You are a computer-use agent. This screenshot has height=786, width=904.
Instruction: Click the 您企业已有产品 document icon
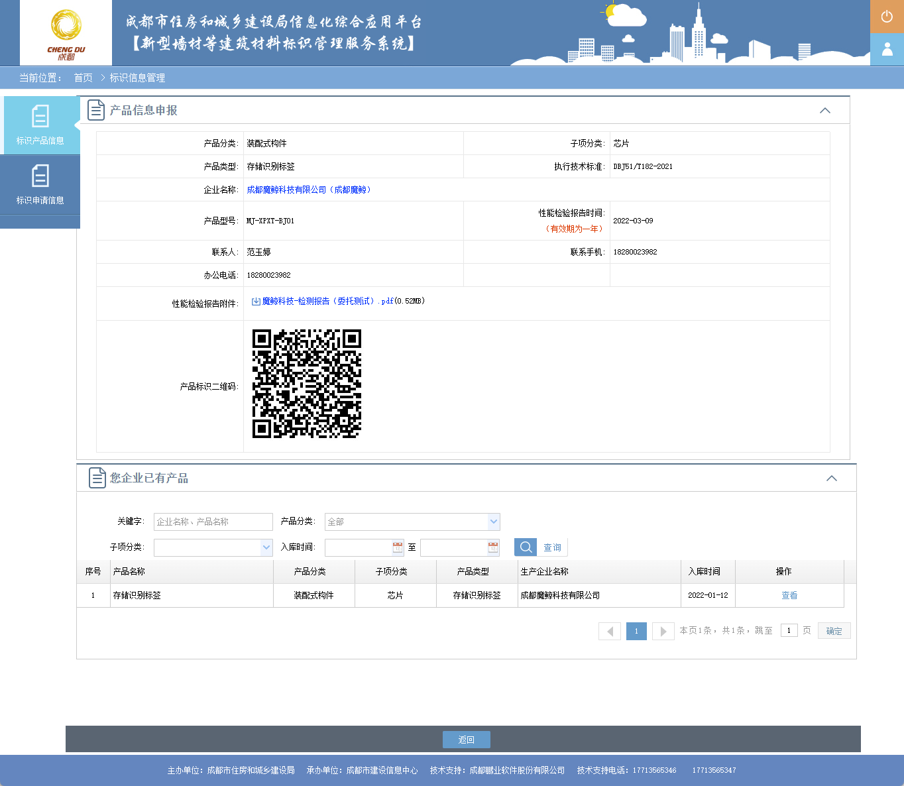97,478
